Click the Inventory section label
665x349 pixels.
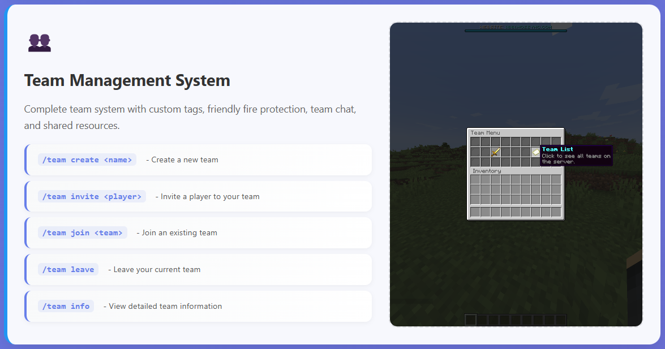(486, 171)
